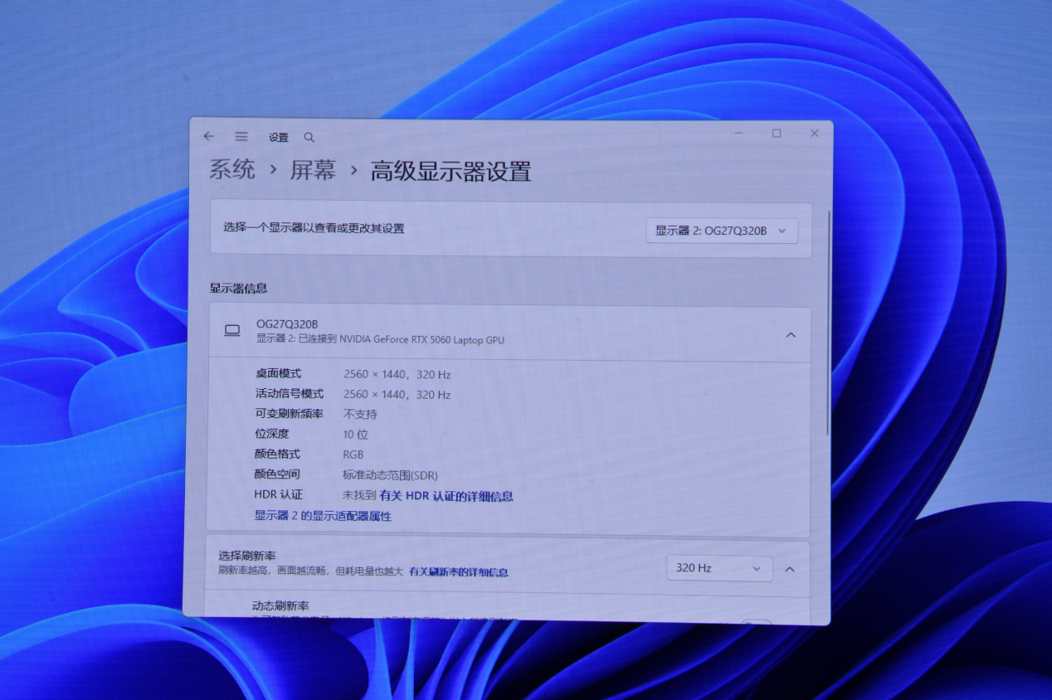Click the 显示器信息 section heading

click(x=238, y=288)
